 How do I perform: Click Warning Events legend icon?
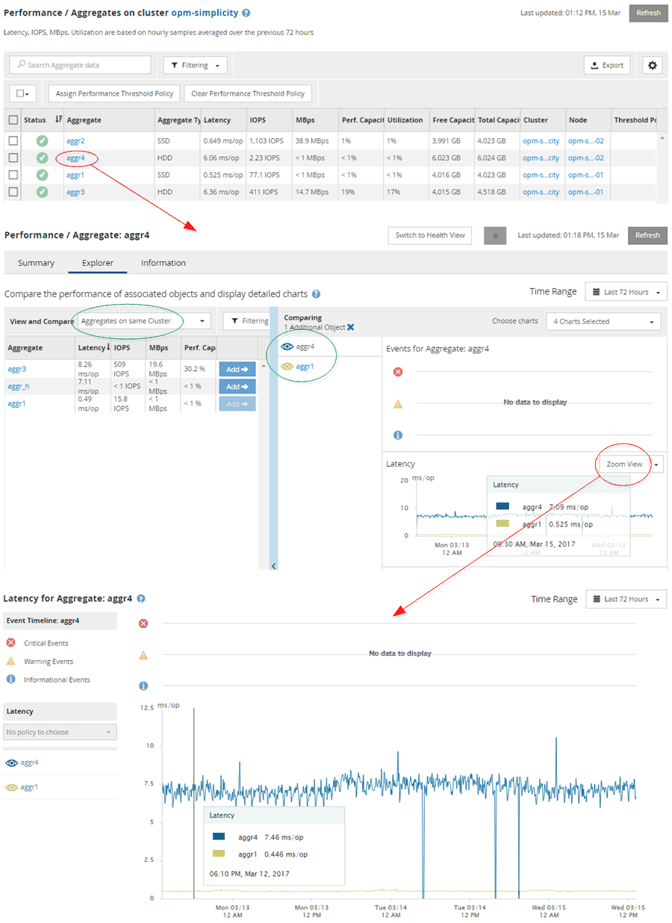click(10, 661)
